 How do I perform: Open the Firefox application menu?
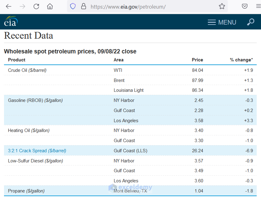[258, 6]
